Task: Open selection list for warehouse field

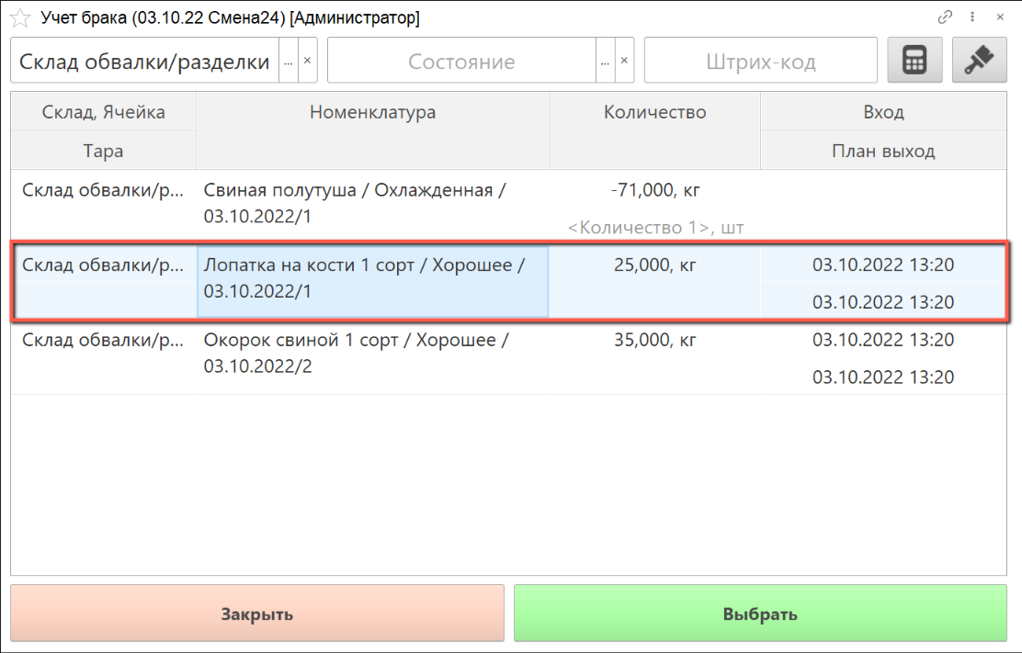Action: click(288, 62)
